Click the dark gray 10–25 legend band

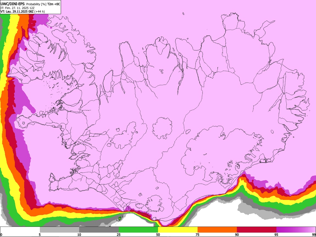click(x=99, y=230)
